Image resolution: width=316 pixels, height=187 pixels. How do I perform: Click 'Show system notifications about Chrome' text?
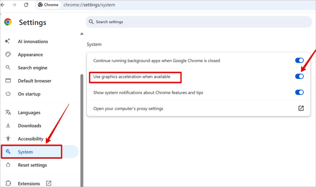(148, 92)
